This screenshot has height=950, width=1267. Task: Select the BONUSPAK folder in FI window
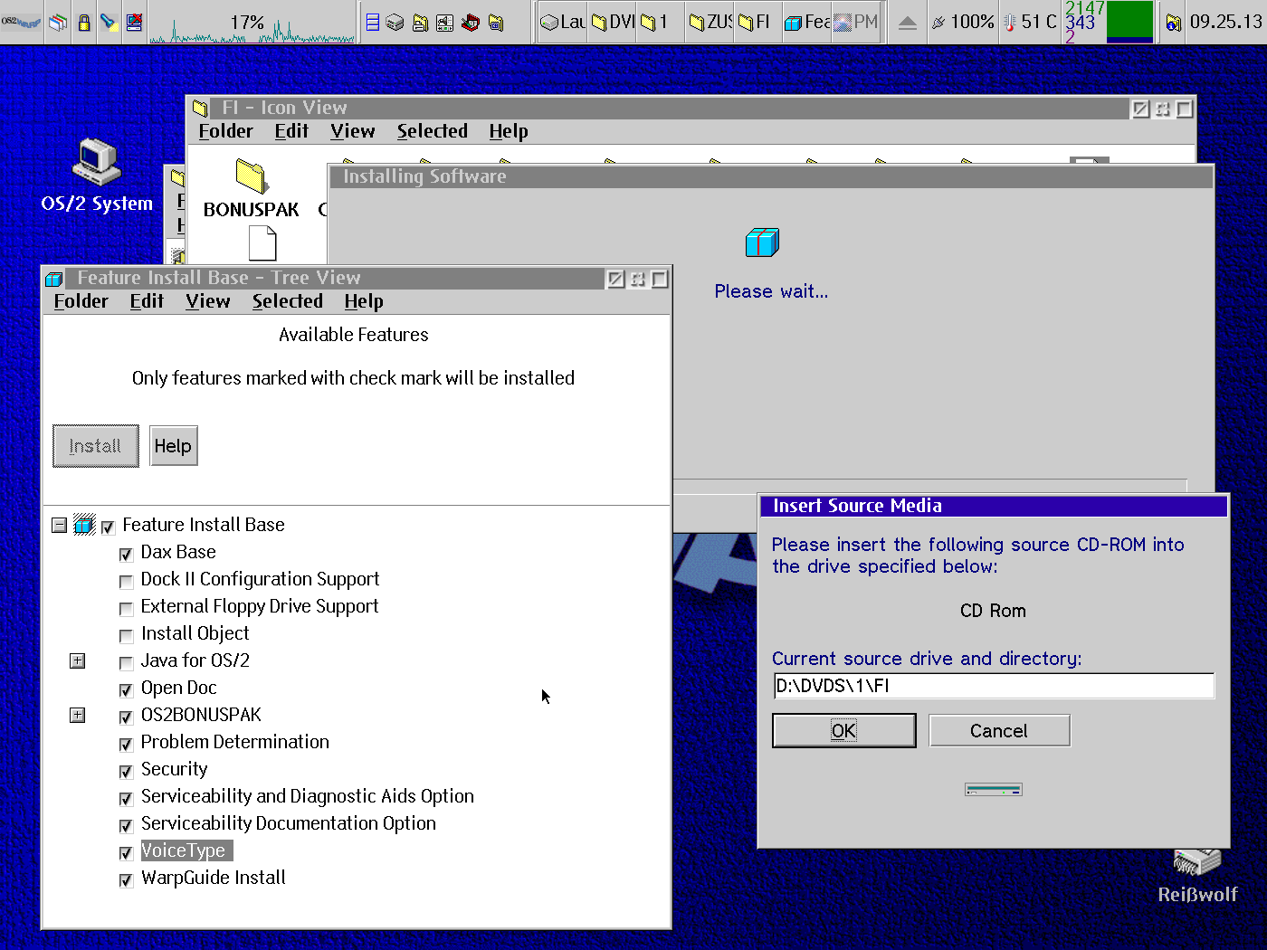(x=251, y=188)
